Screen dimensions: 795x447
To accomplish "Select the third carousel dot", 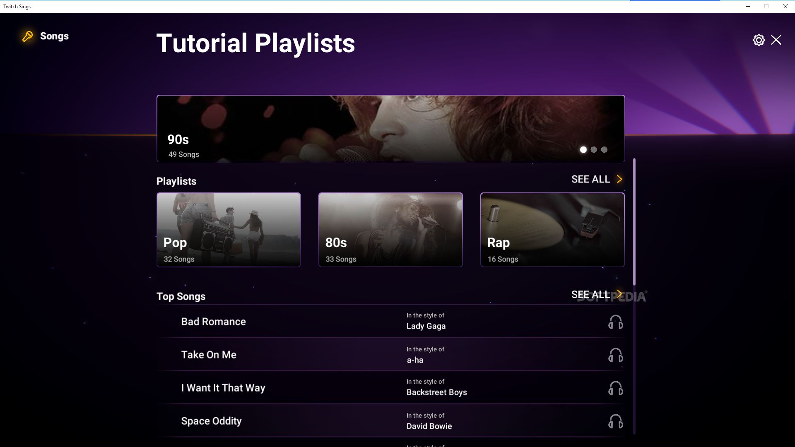I will click(x=604, y=149).
